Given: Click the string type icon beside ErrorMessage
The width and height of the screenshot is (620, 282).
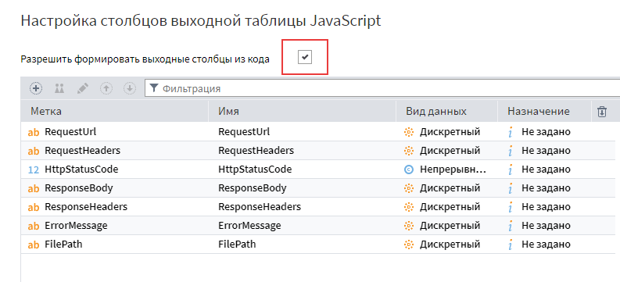Looking at the screenshot, I should (34, 227).
